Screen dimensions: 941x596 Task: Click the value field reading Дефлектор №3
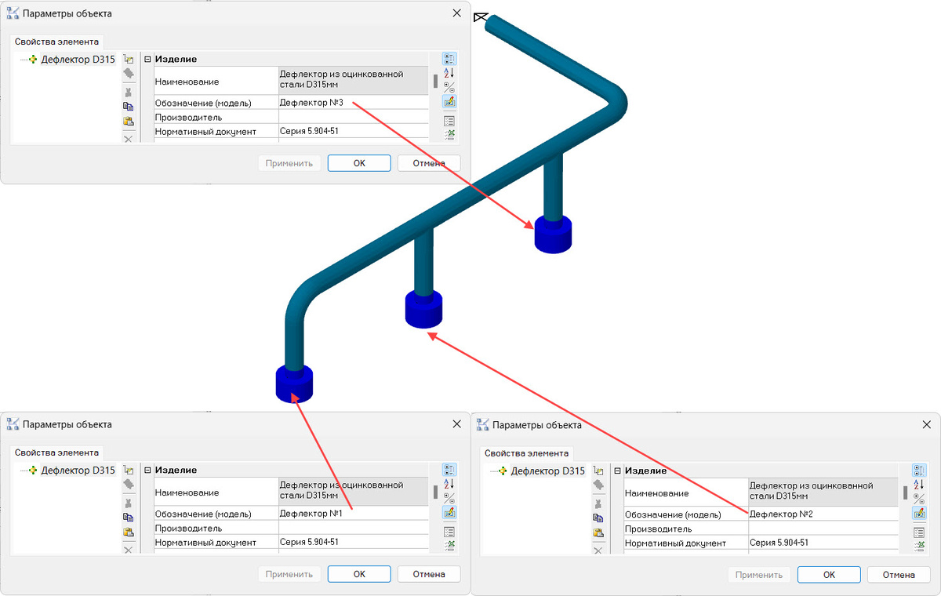[354, 103]
